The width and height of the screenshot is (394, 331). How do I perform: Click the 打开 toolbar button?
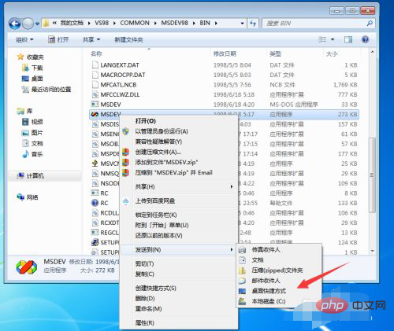(x=58, y=40)
